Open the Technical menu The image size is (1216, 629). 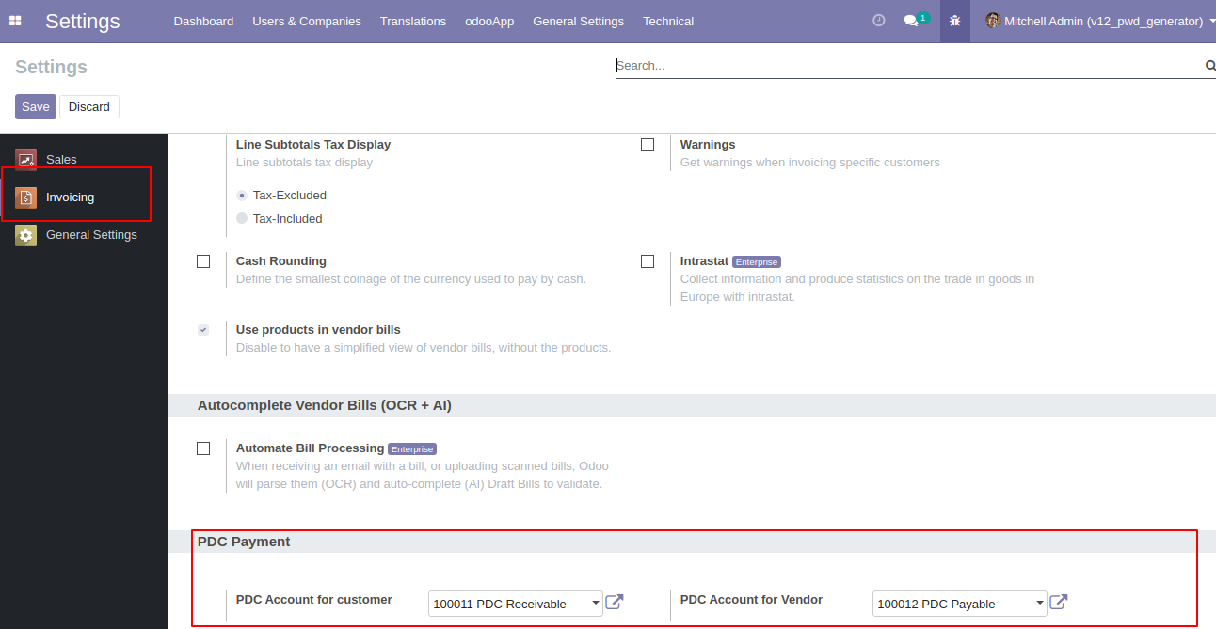[668, 21]
